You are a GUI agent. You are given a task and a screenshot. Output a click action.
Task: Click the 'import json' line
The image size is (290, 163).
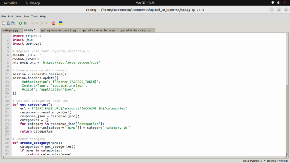[23, 40]
